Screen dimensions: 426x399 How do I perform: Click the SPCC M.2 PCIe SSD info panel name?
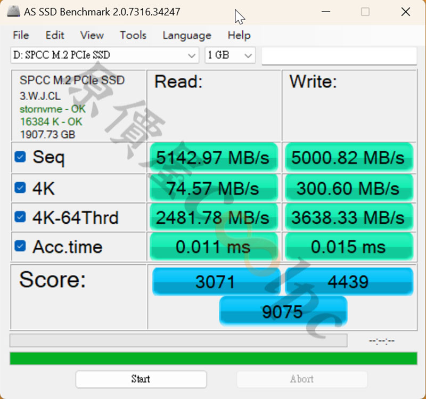point(72,80)
